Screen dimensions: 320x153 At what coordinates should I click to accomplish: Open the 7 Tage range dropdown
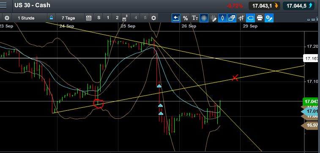68,18
